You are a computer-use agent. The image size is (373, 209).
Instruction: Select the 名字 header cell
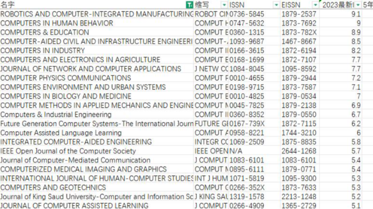[96, 5]
